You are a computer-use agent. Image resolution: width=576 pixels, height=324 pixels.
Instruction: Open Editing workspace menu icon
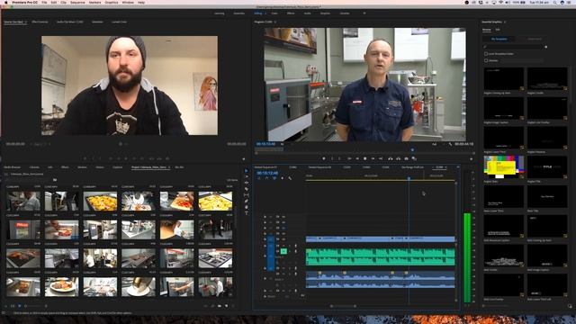click(265, 13)
